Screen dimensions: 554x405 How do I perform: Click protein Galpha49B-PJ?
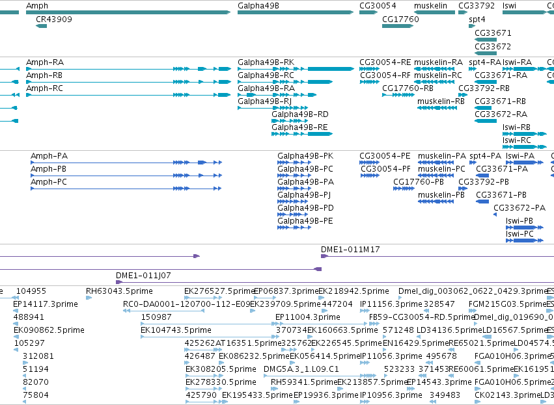[x=292, y=202]
